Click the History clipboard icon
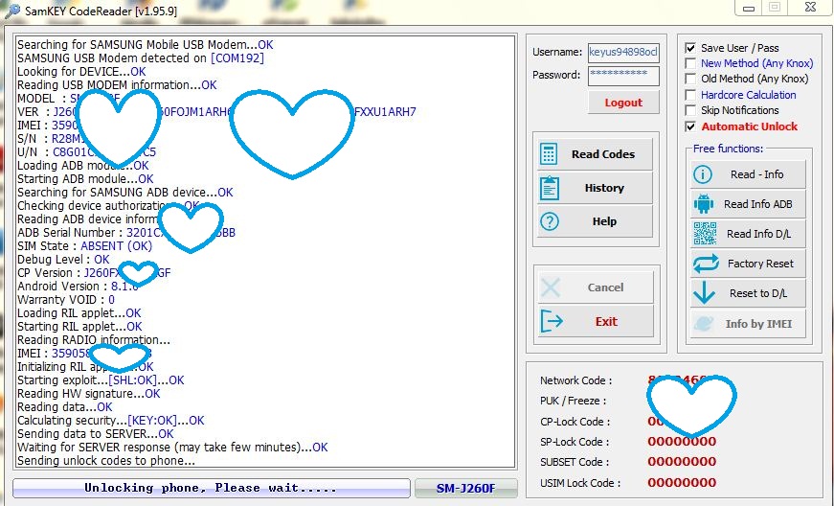This screenshot has height=506, width=834. [x=550, y=188]
